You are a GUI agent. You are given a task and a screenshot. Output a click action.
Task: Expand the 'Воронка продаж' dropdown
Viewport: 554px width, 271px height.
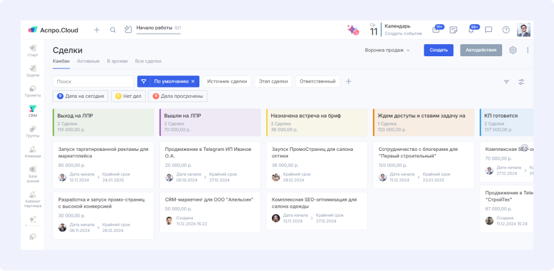[387, 50]
